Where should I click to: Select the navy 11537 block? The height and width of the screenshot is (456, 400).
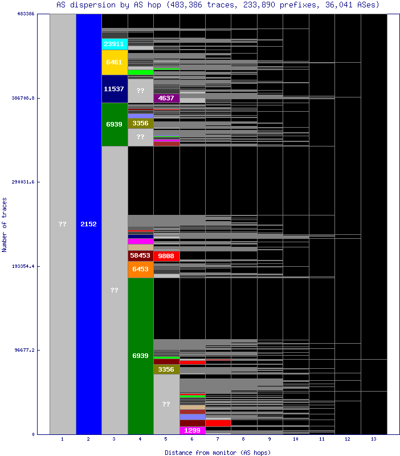[115, 89]
